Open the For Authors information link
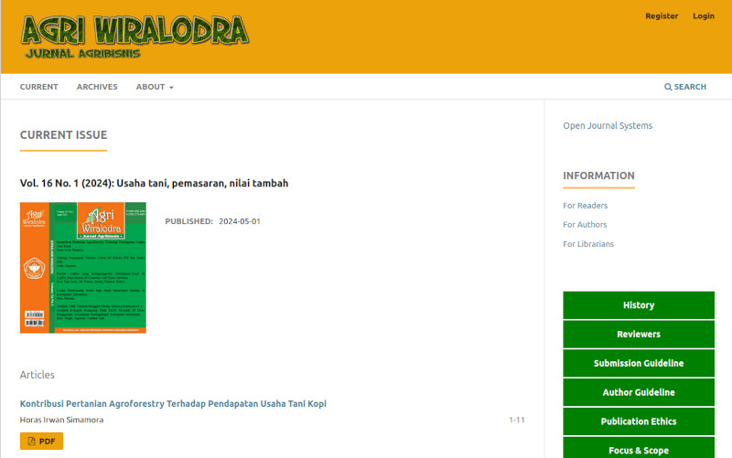 point(585,225)
